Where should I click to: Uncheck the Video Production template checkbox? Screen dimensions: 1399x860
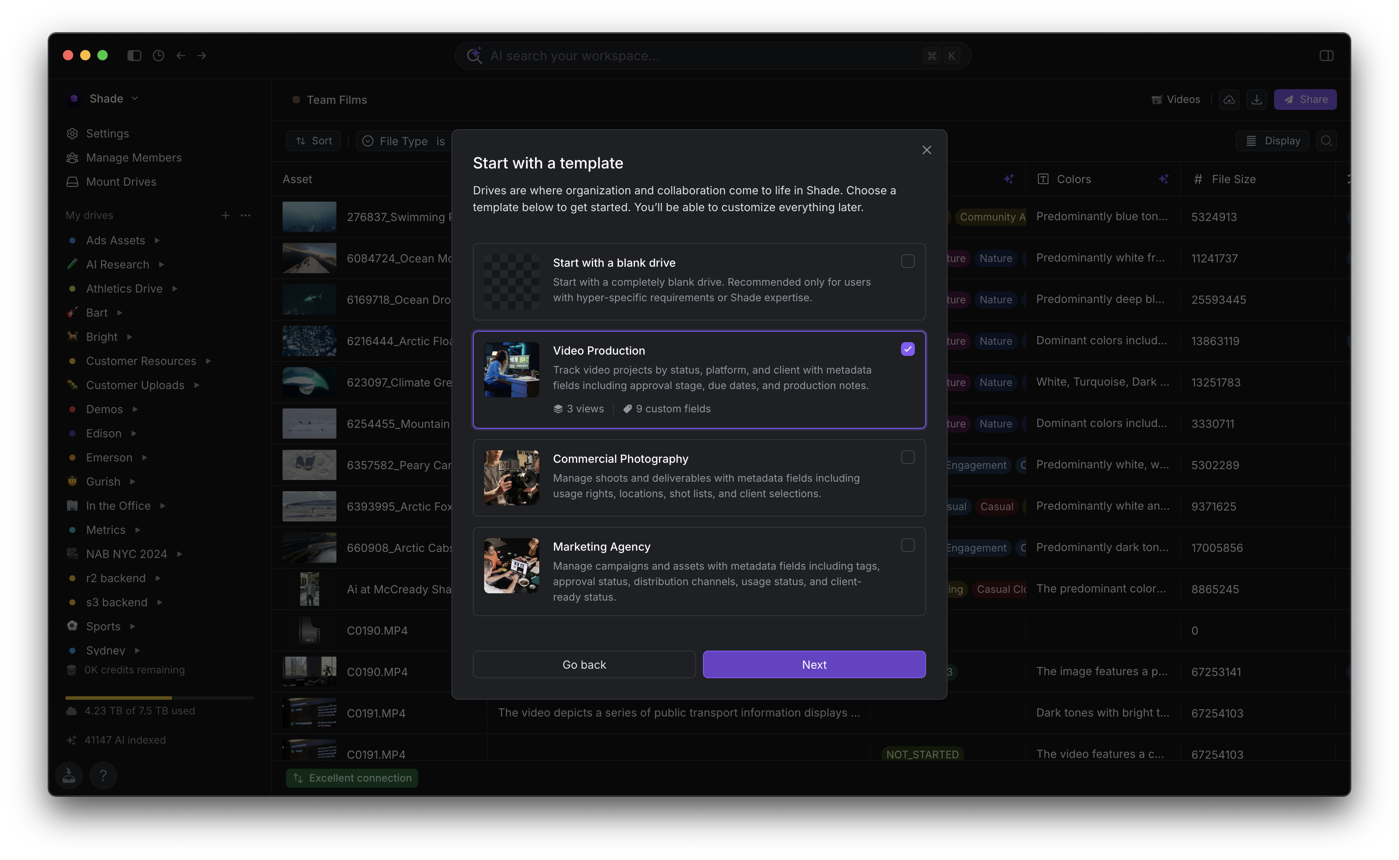pyautogui.click(x=908, y=349)
